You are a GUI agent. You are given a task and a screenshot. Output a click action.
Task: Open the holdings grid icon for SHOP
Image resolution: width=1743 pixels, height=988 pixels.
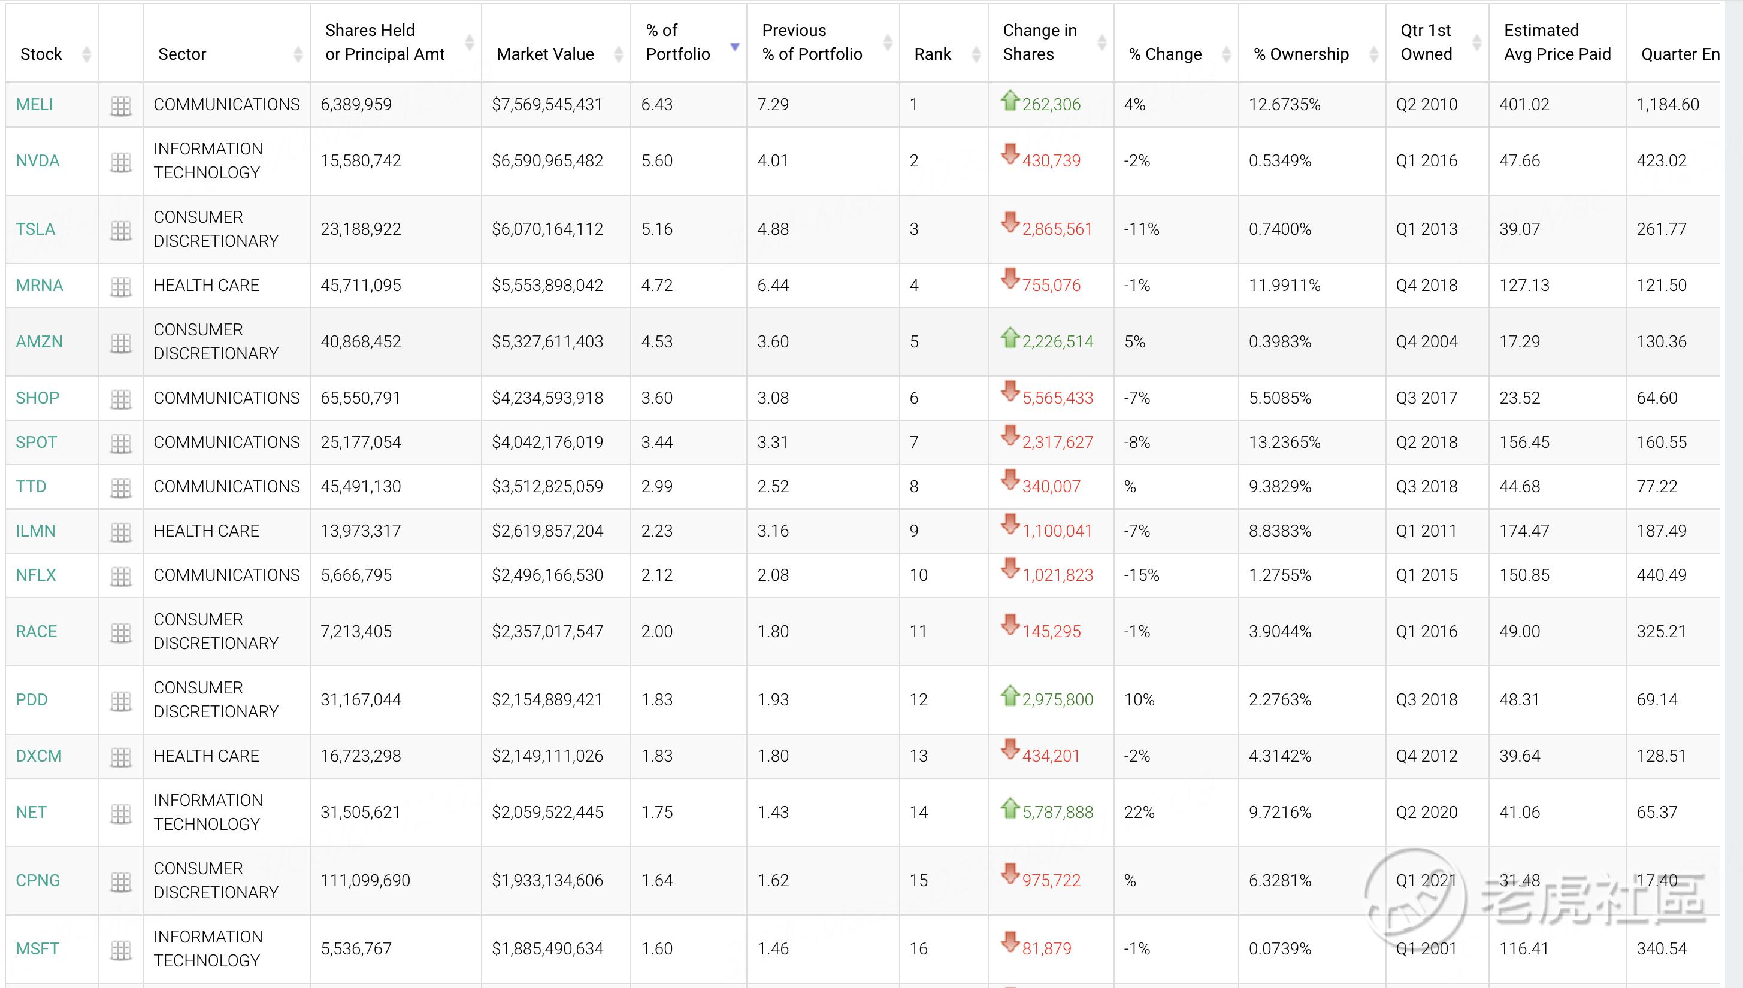point(121,399)
